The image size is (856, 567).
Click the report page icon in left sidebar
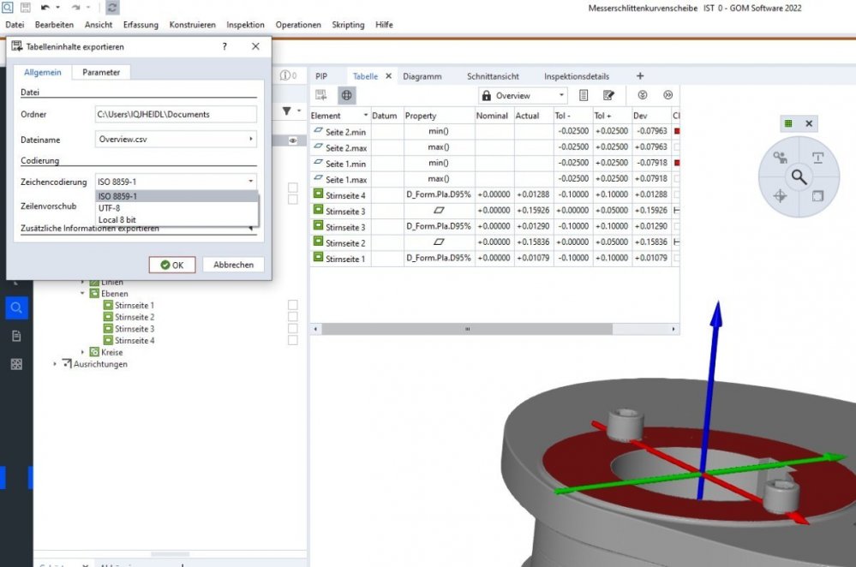16,336
